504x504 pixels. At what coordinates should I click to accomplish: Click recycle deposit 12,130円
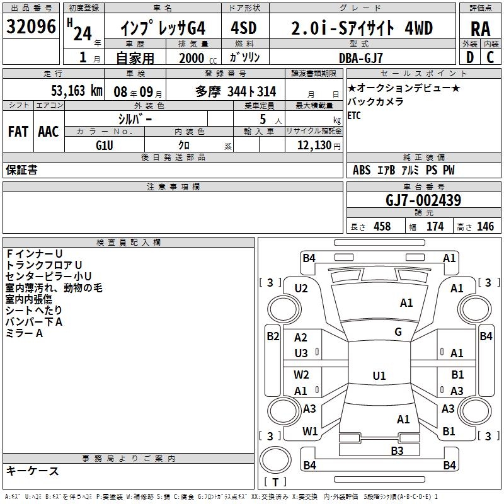click(319, 146)
